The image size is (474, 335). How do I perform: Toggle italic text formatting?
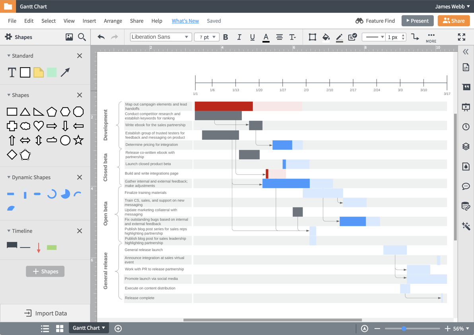pyautogui.click(x=239, y=37)
